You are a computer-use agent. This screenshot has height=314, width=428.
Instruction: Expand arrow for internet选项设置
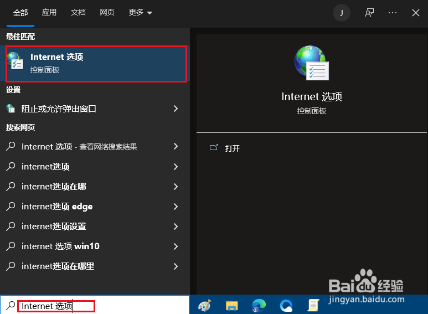pyautogui.click(x=176, y=227)
